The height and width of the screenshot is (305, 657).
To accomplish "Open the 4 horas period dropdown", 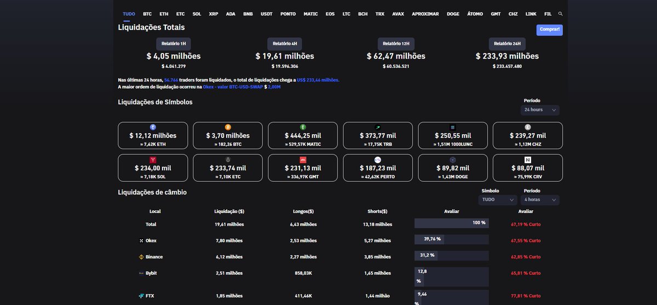I will (x=540, y=200).
